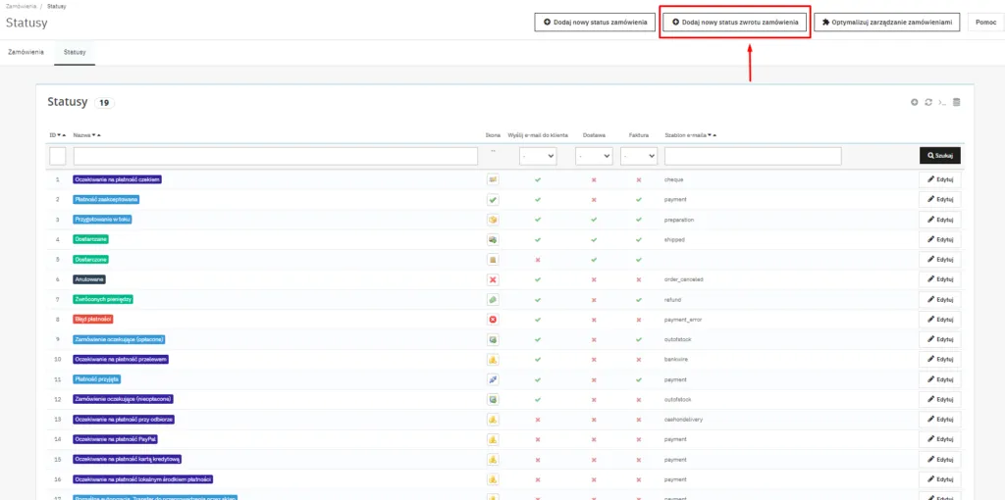Select the Statusy tab
This screenshot has width=1005, height=500.
pyautogui.click(x=75, y=51)
